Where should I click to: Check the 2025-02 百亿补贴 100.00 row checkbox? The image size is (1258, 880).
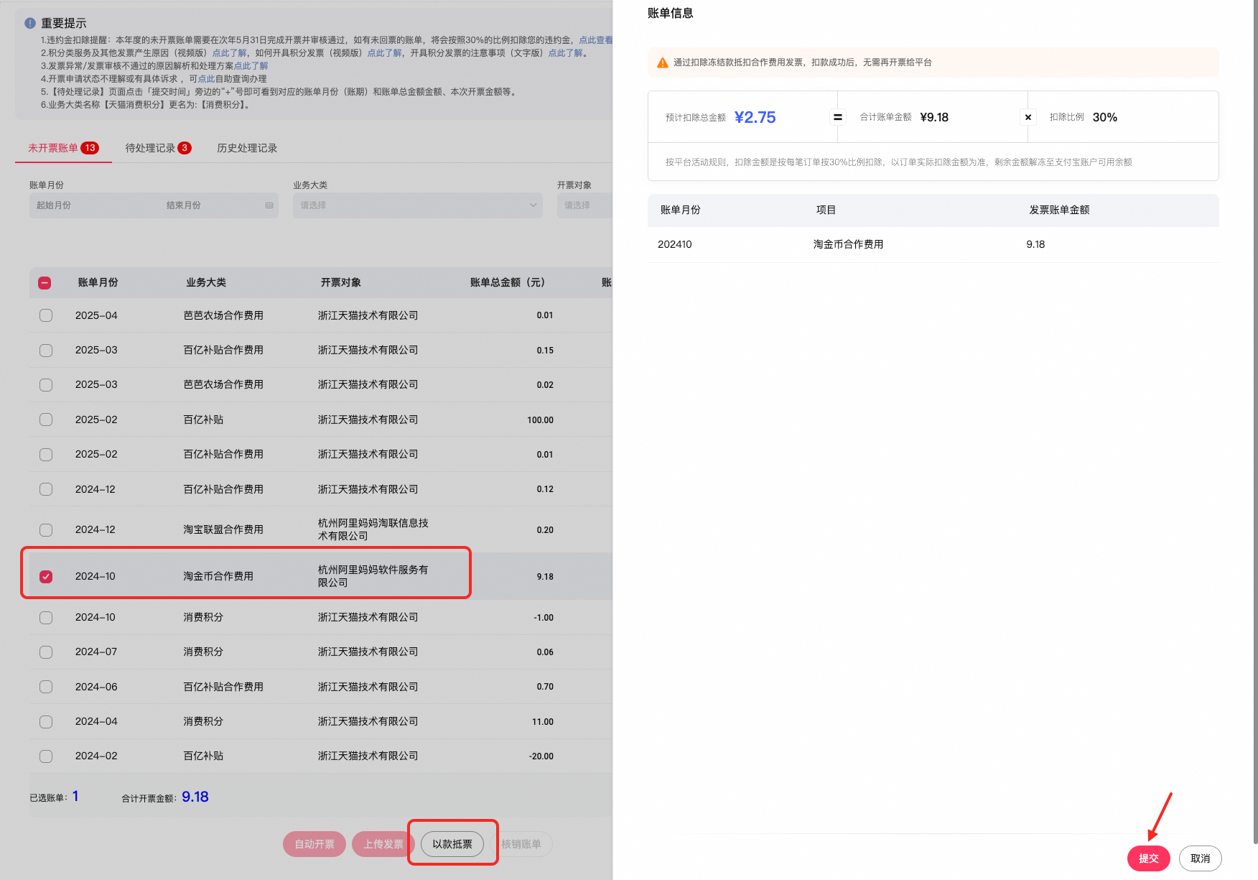(46, 420)
